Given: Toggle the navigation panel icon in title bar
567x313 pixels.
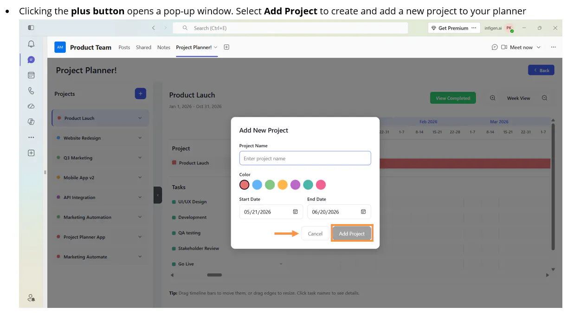Looking at the screenshot, I should coord(31,28).
